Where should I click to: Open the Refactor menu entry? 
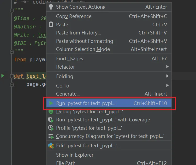[109, 67]
